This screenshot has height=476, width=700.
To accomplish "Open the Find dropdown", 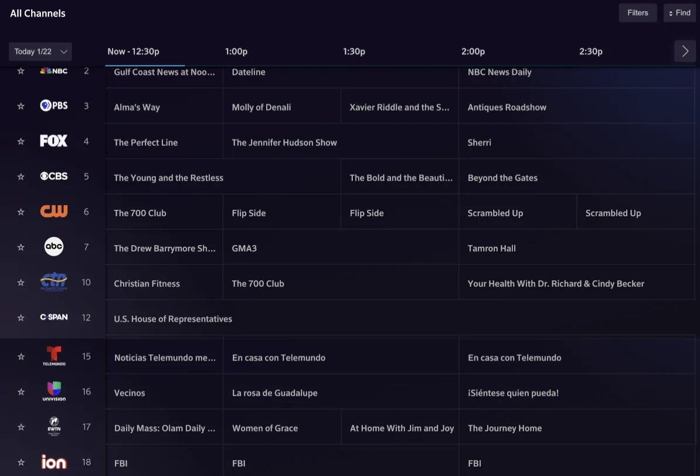I will point(679,13).
